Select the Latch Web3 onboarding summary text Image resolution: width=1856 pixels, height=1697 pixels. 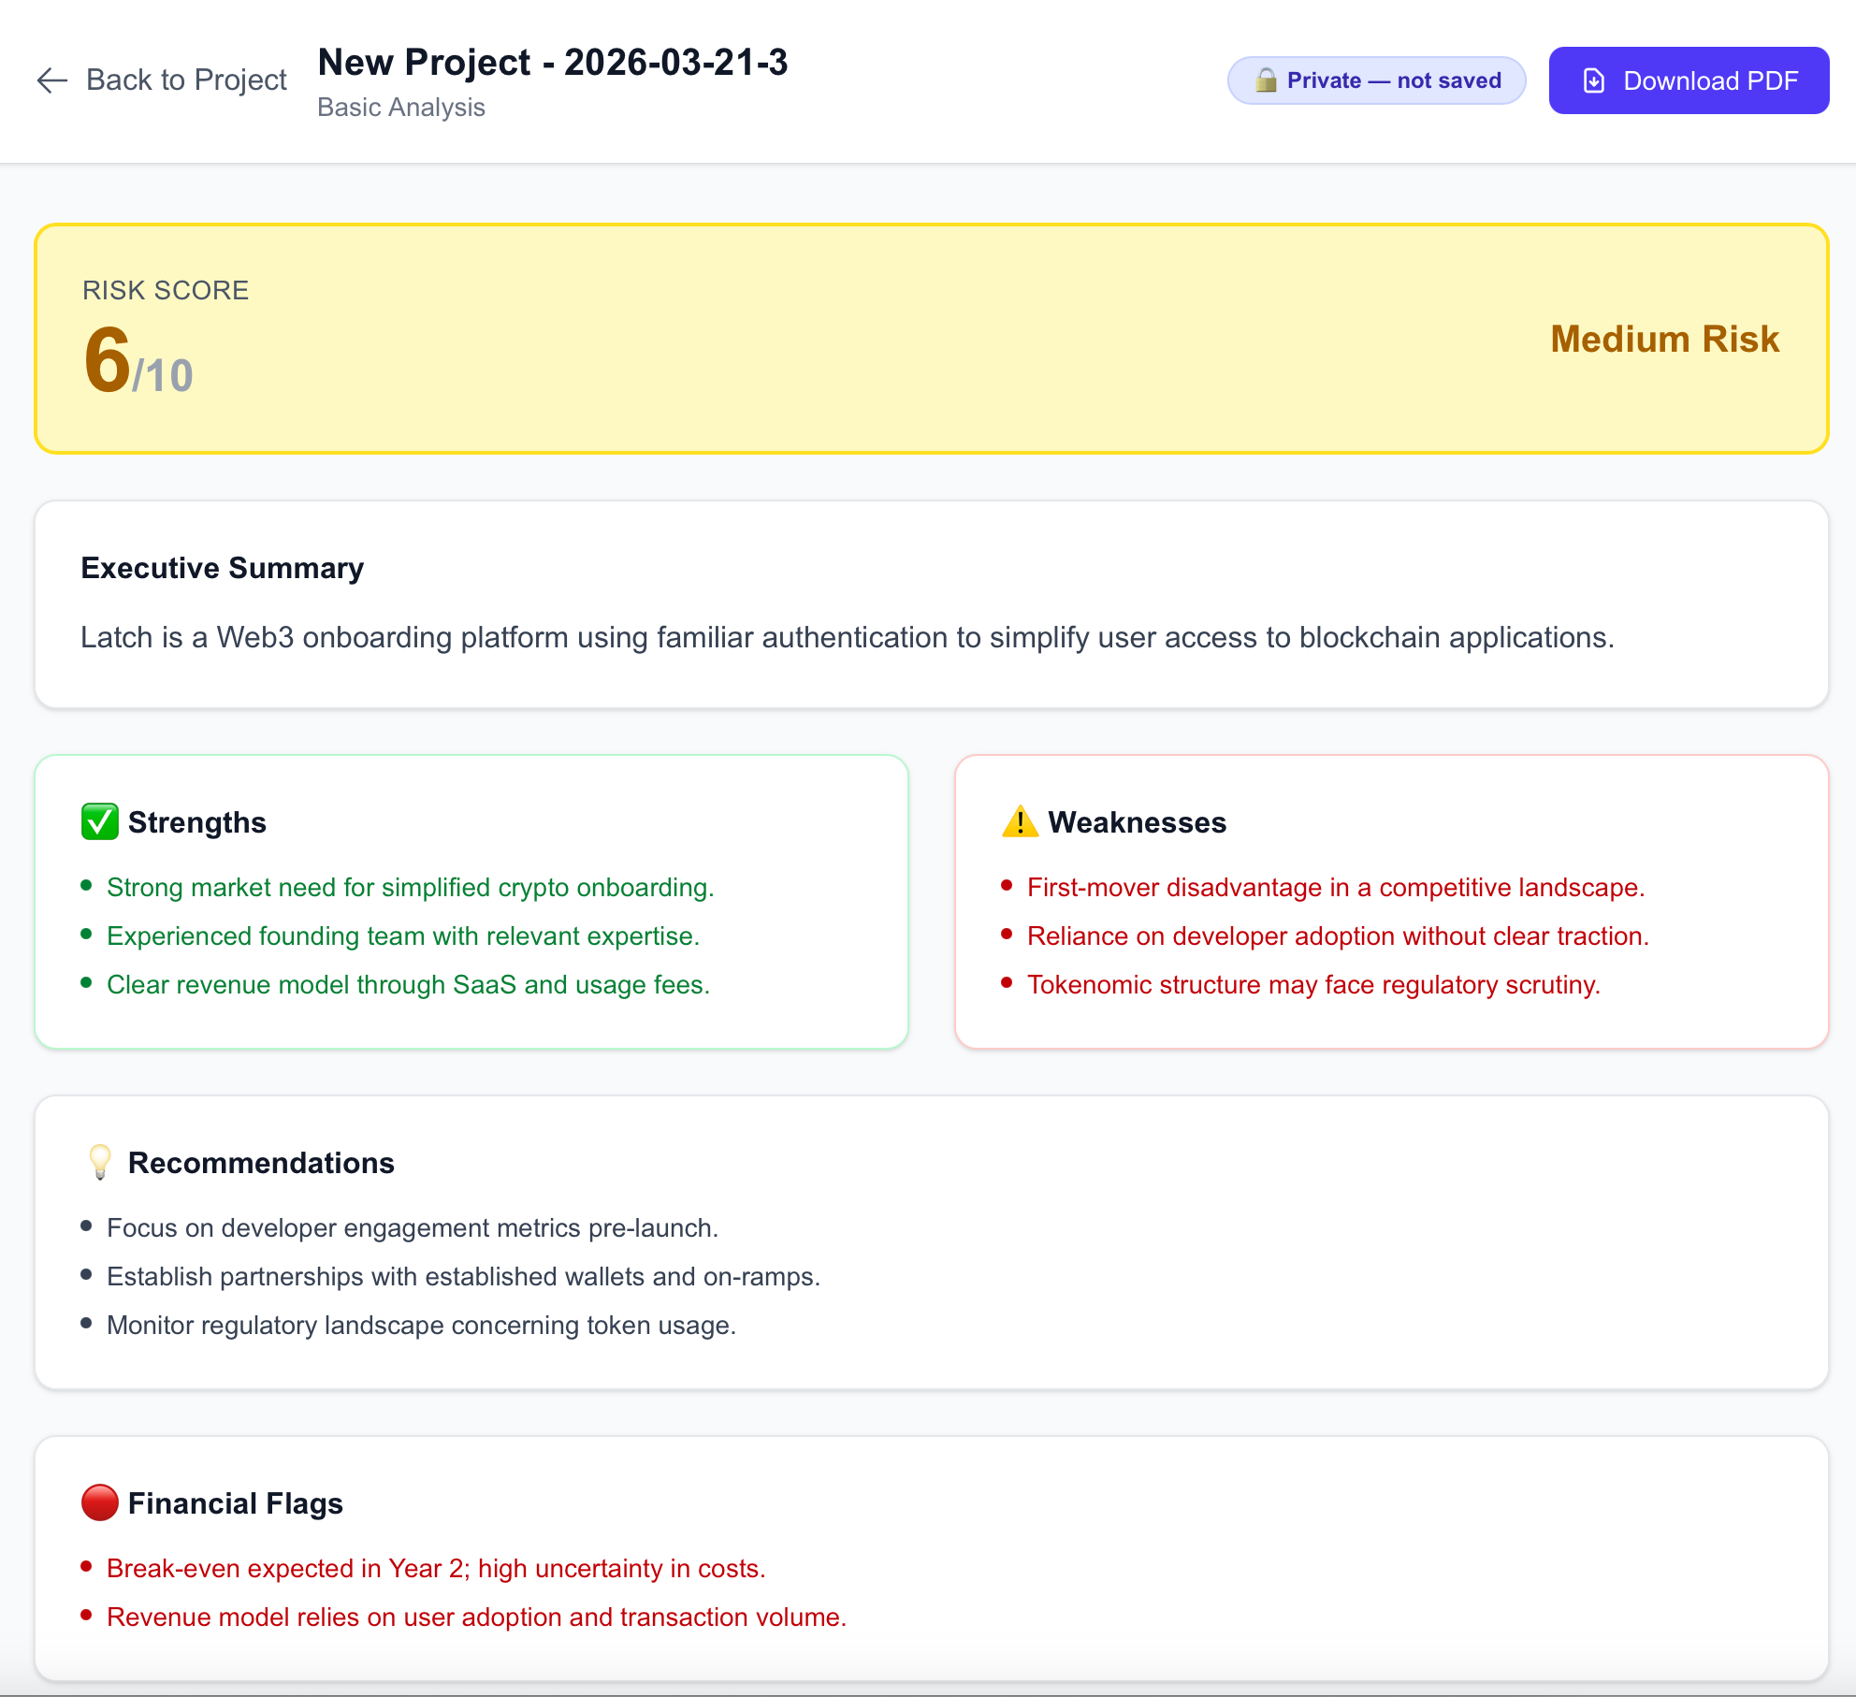848,637
